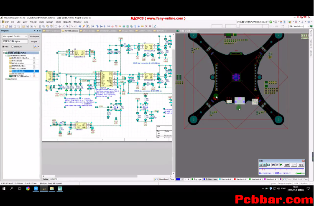Open the notification center icon
This screenshot has height=206, width=314.
click(x=309, y=188)
